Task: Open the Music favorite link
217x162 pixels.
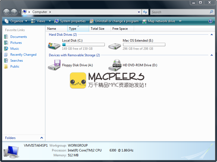Action: [x=15, y=49]
